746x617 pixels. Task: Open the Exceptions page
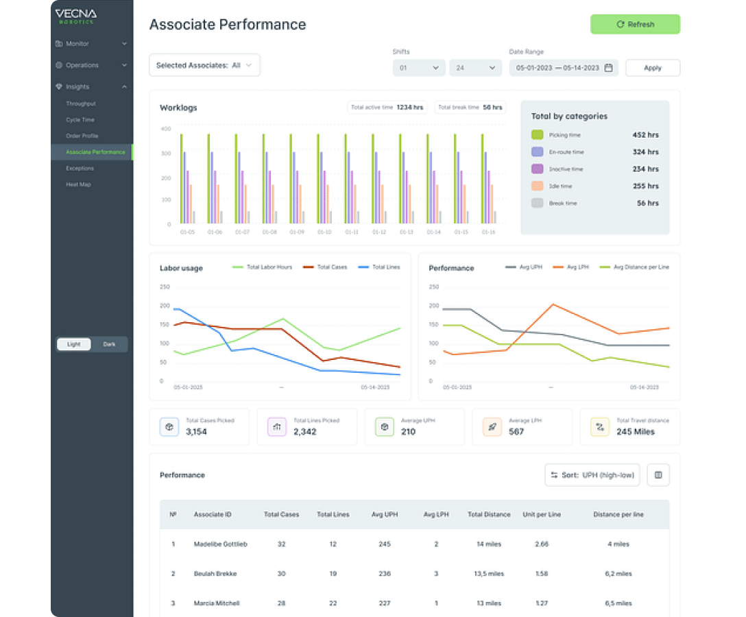coord(80,169)
